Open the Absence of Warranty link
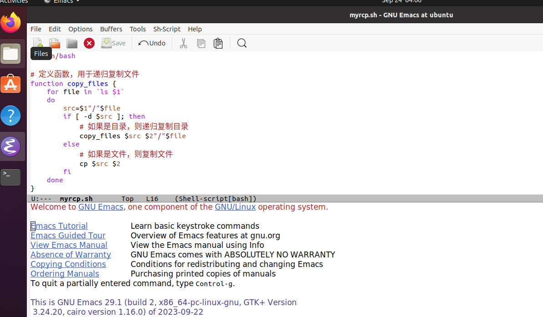This screenshot has height=317, width=543. (71, 255)
